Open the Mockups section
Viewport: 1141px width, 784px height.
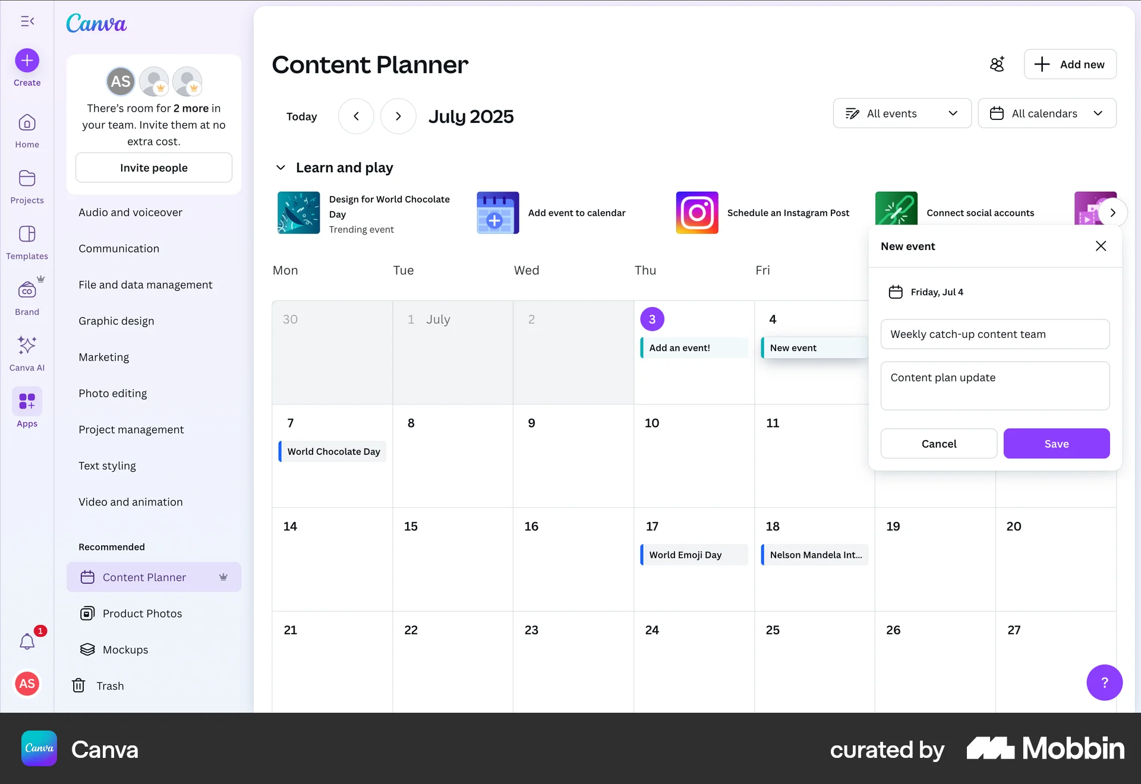[125, 649]
